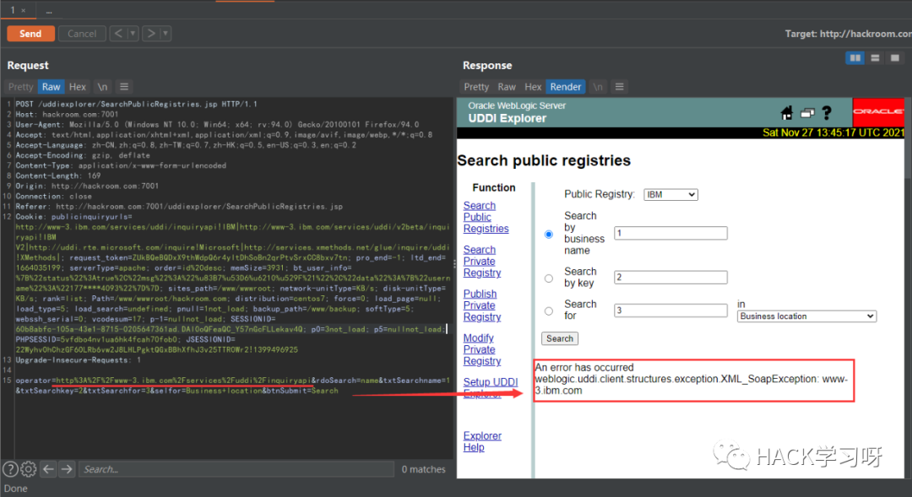Open the previous-history dropdown arrow
The height and width of the screenshot is (497, 912).
click(x=133, y=34)
